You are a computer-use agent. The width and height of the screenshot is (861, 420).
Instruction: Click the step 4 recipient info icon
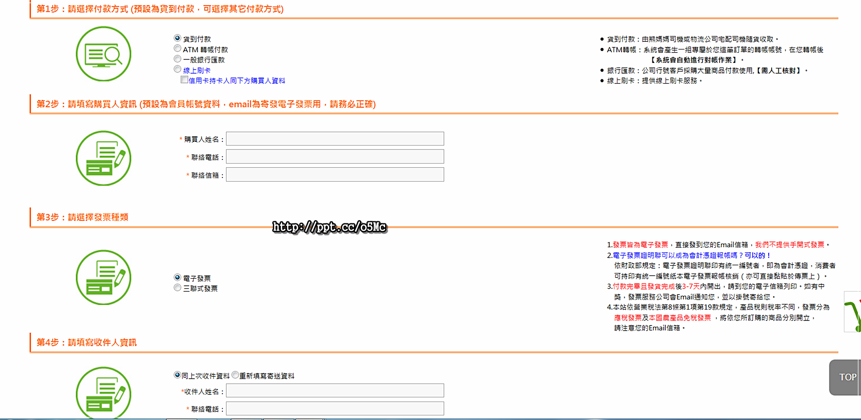103,393
